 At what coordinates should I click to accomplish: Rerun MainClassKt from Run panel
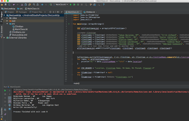(4, 91)
